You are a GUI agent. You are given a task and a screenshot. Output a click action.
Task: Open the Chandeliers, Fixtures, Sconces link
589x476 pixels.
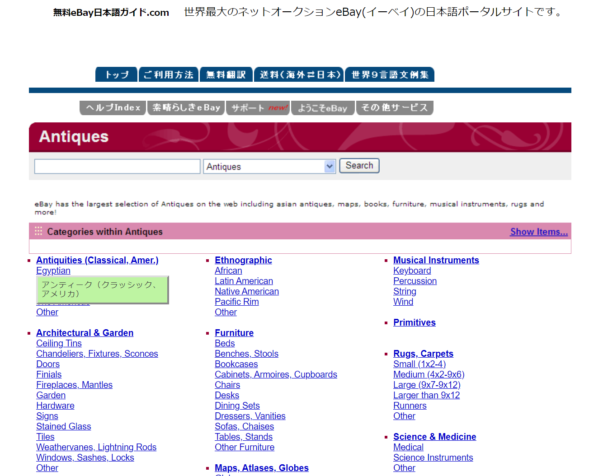point(97,354)
